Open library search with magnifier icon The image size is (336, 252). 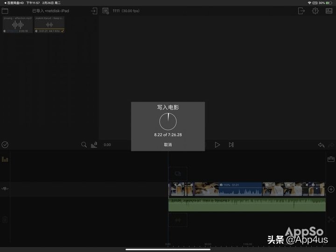click(x=84, y=145)
